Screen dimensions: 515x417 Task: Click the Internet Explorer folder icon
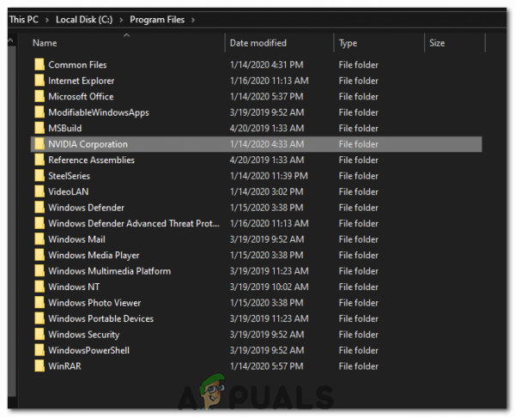click(x=39, y=80)
